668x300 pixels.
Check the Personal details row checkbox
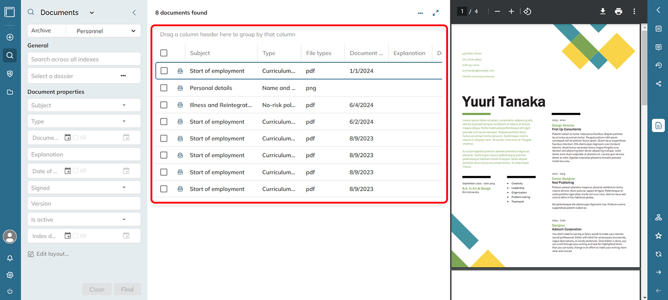point(164,88)
